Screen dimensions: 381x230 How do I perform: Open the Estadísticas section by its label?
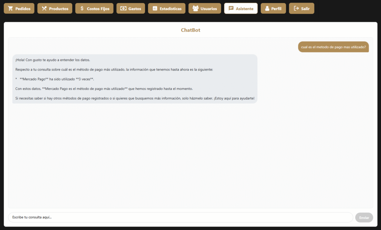172,9
